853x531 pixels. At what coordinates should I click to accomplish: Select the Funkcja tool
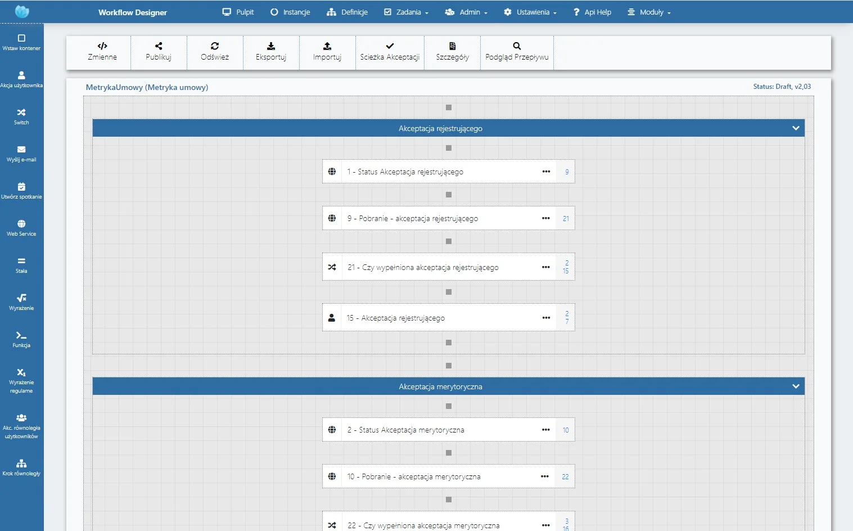coord(21,340)
